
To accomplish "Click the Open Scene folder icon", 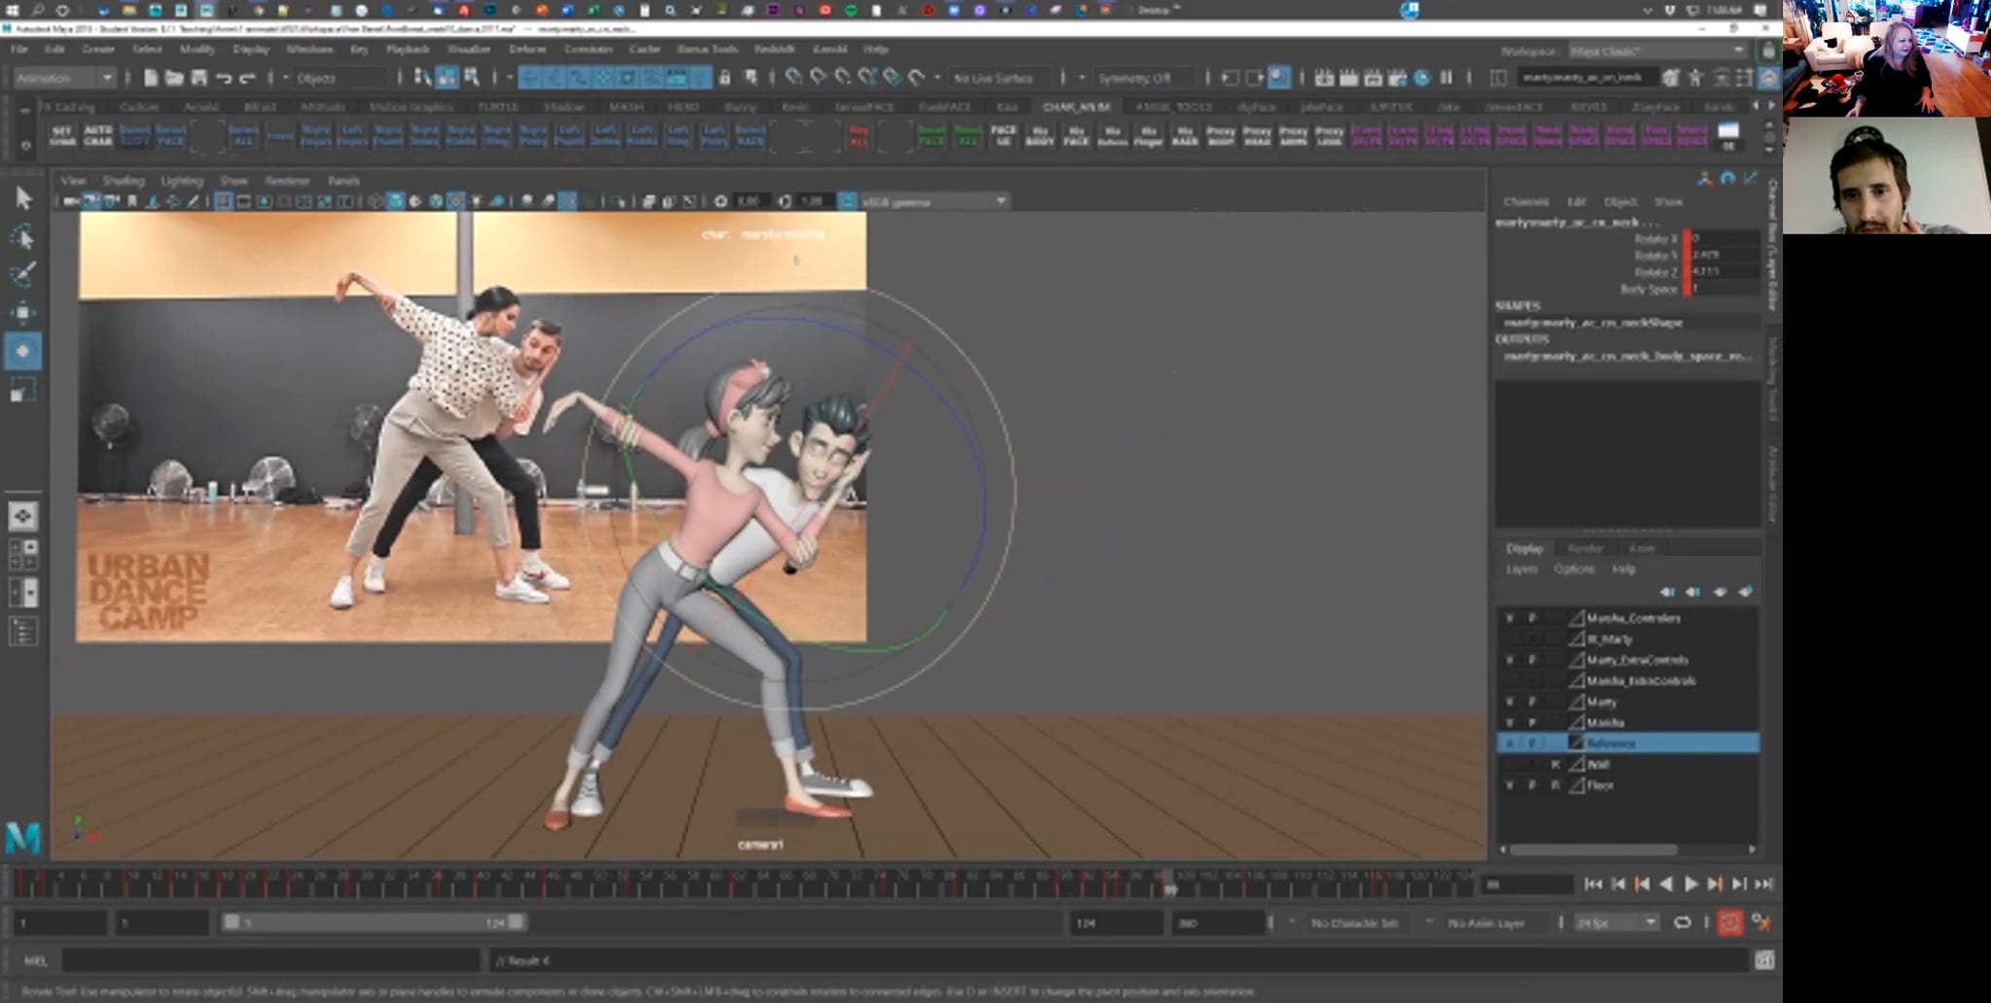I will (175, 78).
